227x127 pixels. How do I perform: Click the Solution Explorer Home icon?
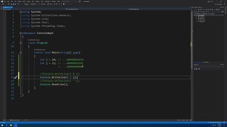click(x=199, y=10)
